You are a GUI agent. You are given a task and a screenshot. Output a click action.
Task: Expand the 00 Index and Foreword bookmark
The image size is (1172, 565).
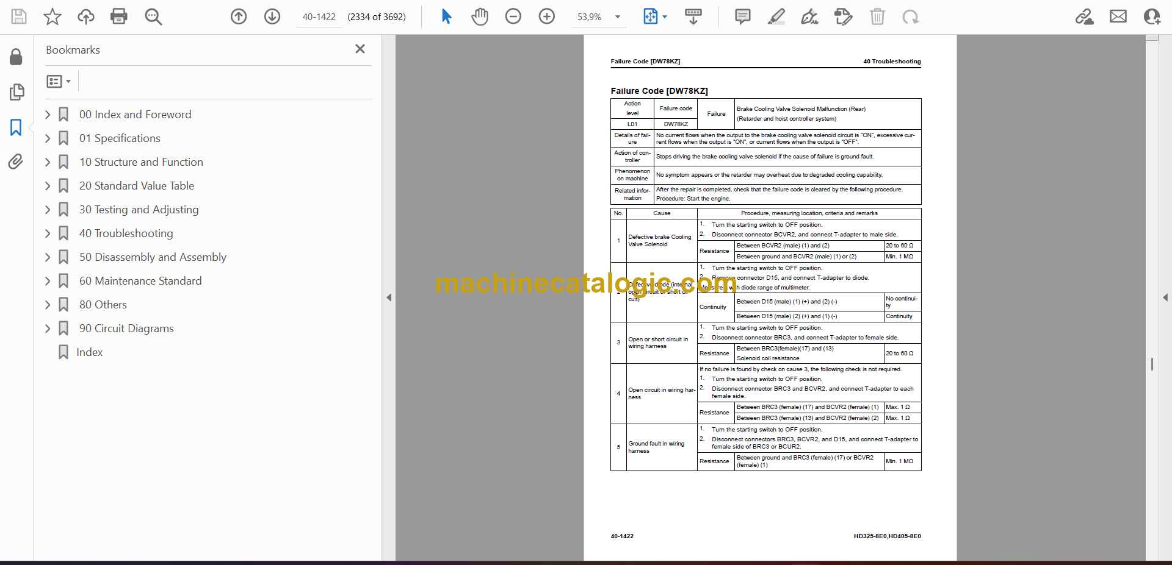click(x=48, y=115)
